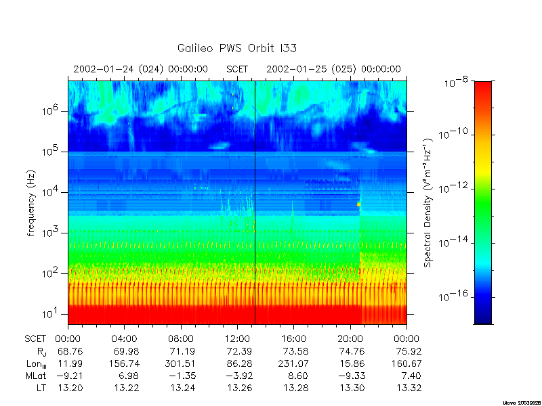Screen dimensions: 542x406
Task: Click the RJ value '68.76'
Action: click(70, 351)
